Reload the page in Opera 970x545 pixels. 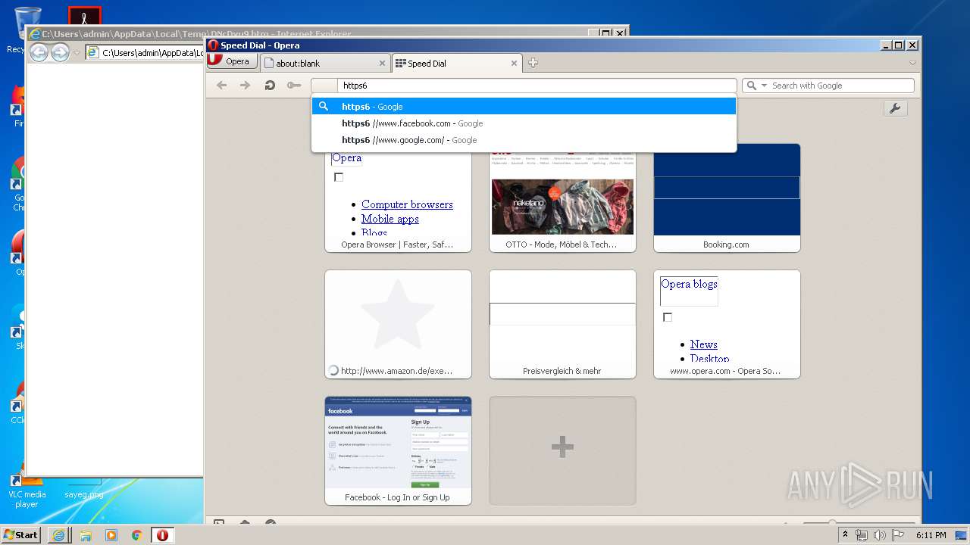click(270, 86)
